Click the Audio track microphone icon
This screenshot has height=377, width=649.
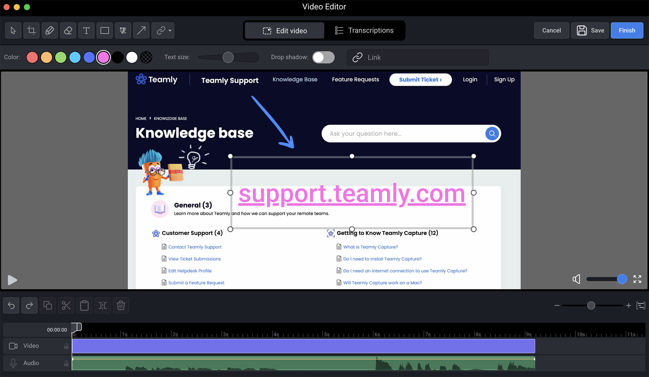click(13, 363)
